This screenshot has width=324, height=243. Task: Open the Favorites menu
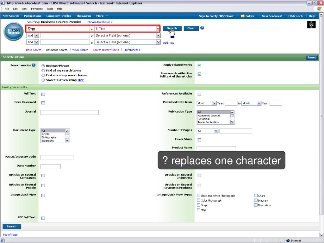pos(37,9)
